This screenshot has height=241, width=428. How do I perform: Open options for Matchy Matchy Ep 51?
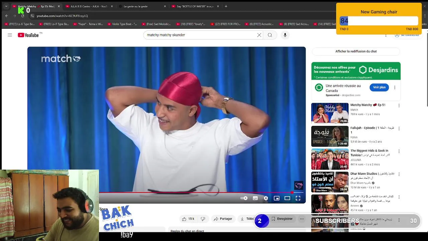click(x=399, y=105)
